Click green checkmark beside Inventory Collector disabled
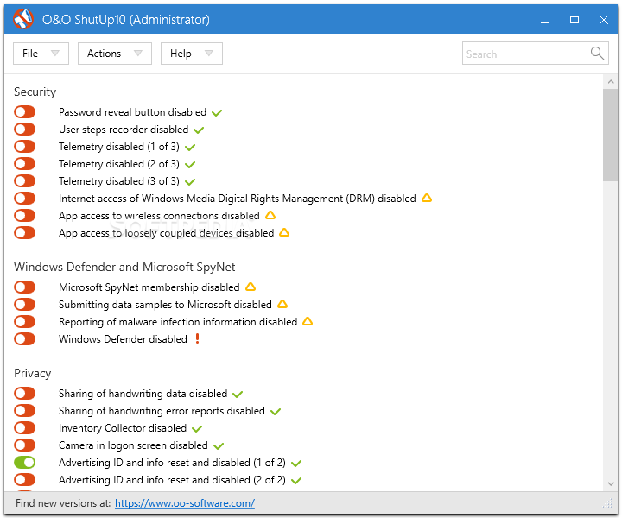622x518 pixels. pos(197,429)
